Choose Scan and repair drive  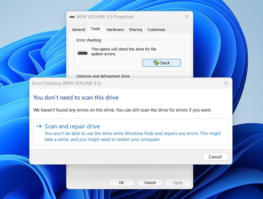pos(72,127)
